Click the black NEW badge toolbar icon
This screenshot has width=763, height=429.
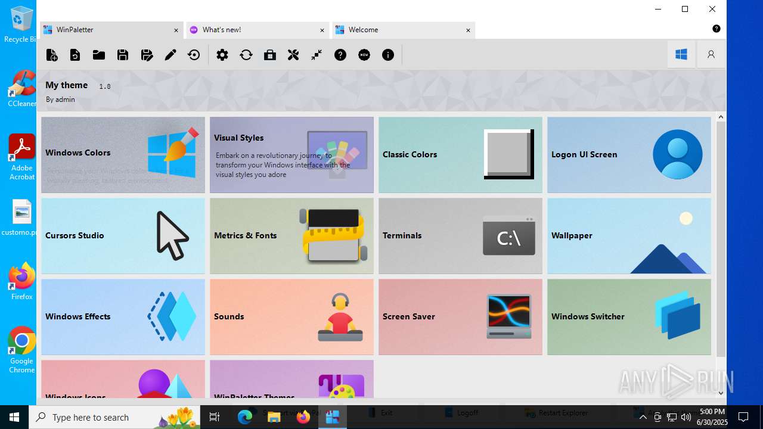pos(364,55)
